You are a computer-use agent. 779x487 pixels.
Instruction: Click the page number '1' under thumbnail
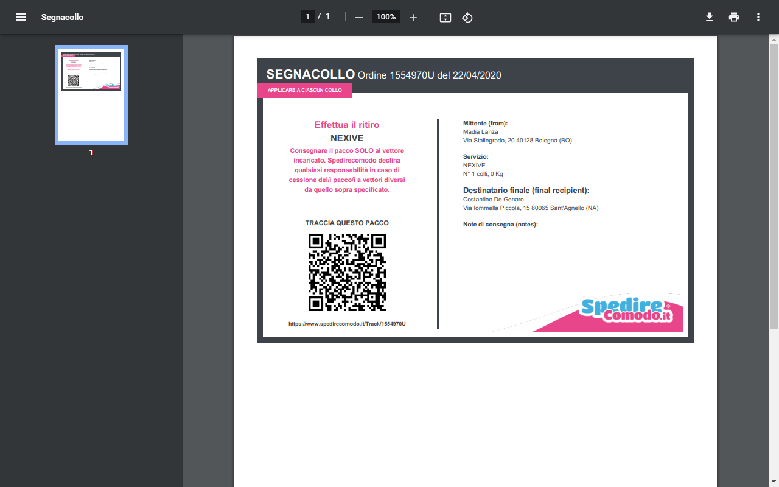click(91, 153)
